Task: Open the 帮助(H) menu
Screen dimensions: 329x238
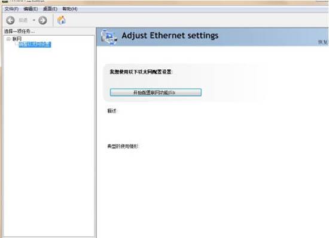Action: (x=70, y=9)
